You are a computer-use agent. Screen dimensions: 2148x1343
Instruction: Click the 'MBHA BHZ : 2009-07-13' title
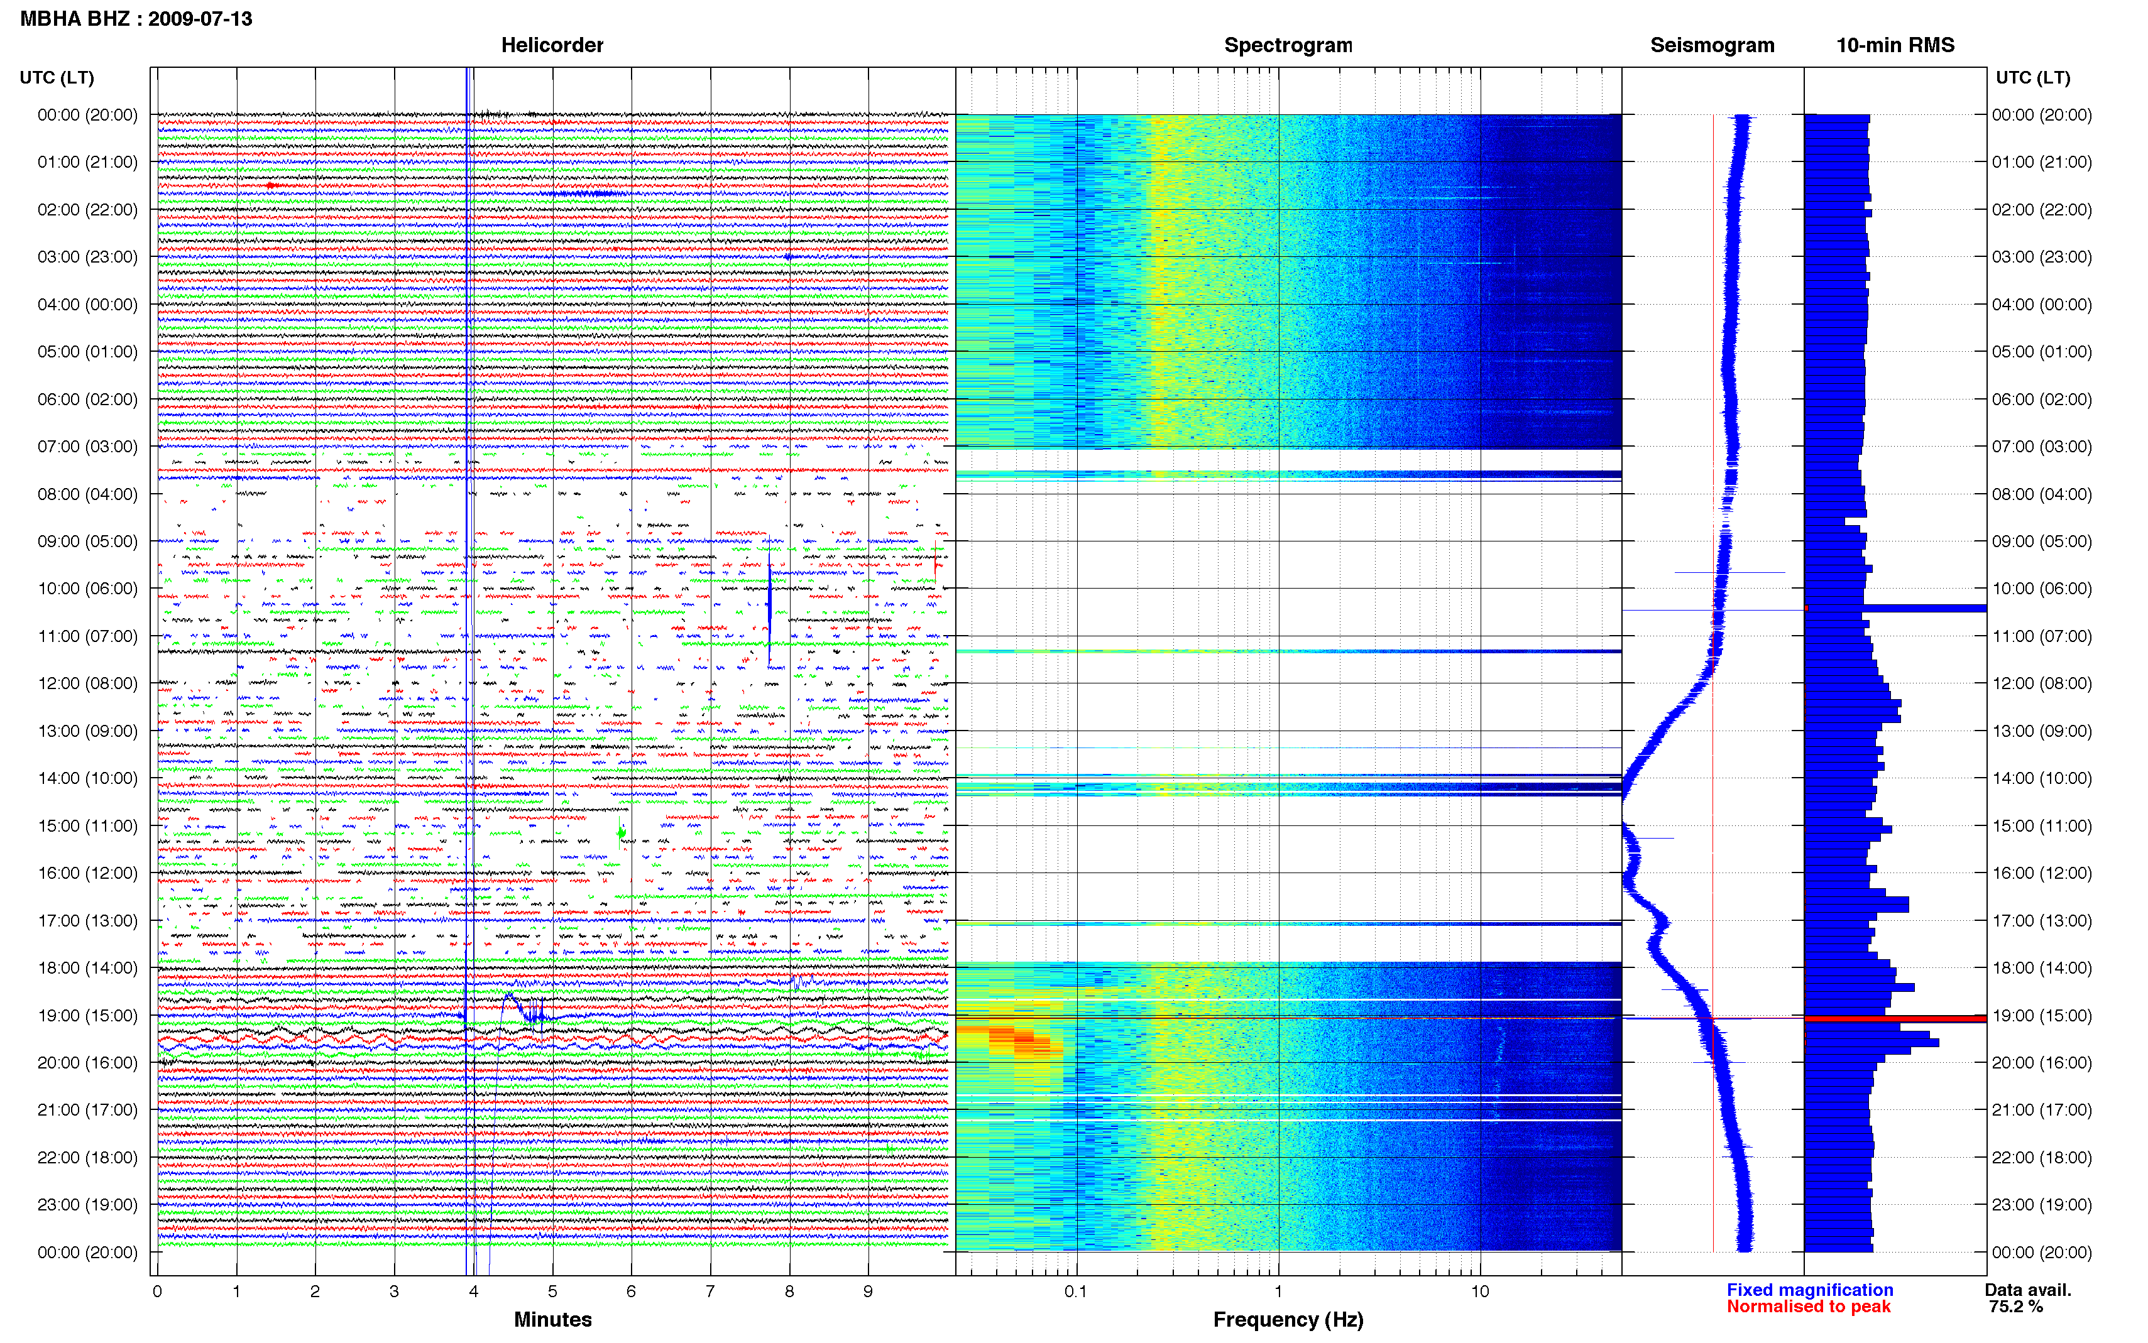(136, 19)
